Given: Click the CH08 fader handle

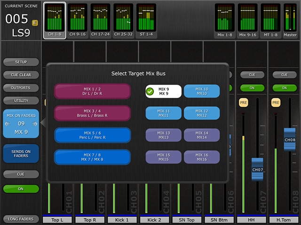Looking at the screenshot, I should point(290,140).
